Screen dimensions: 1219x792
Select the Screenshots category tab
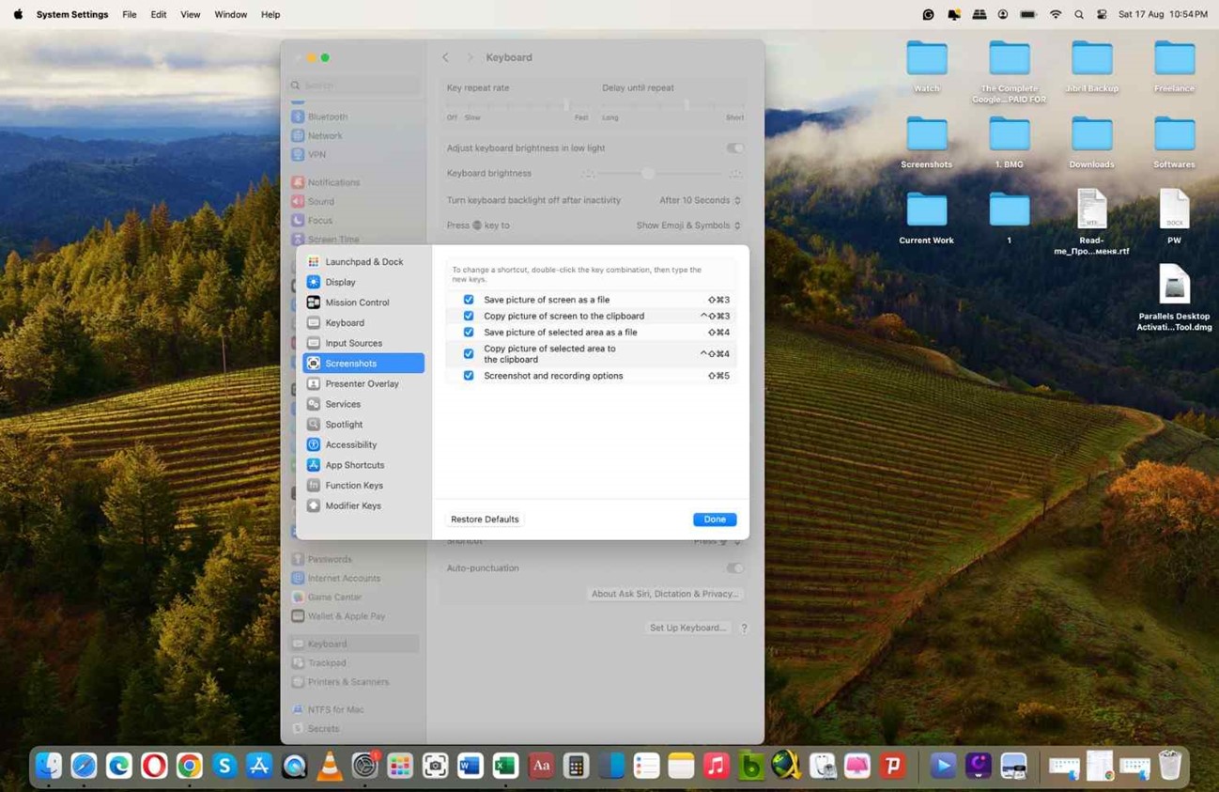363,364
